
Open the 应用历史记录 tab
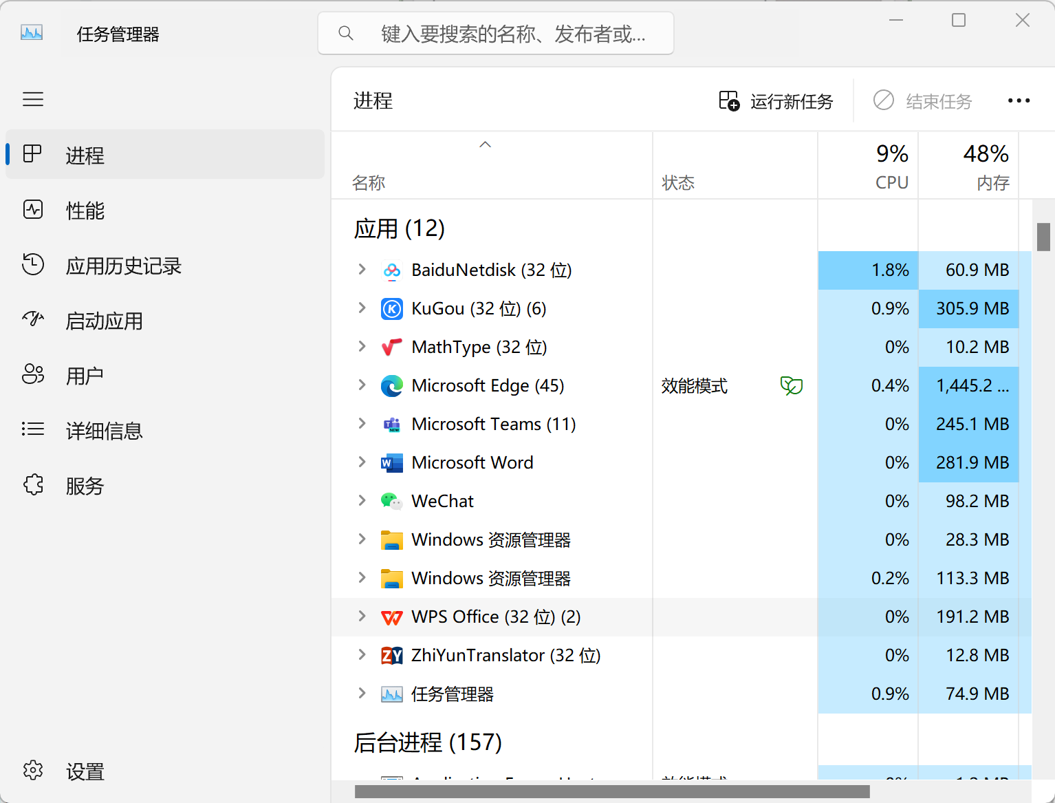(x=165, y=265)
